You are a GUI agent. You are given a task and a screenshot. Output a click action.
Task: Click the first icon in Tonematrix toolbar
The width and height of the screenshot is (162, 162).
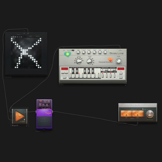pos(12,37)
